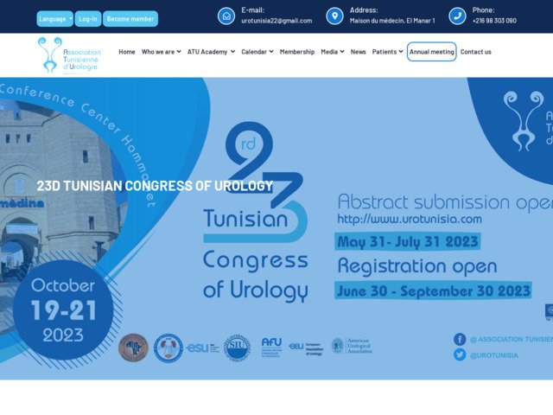The image size is (553, 415).
Task: Click the Become member button
Action: pos(130,19)
